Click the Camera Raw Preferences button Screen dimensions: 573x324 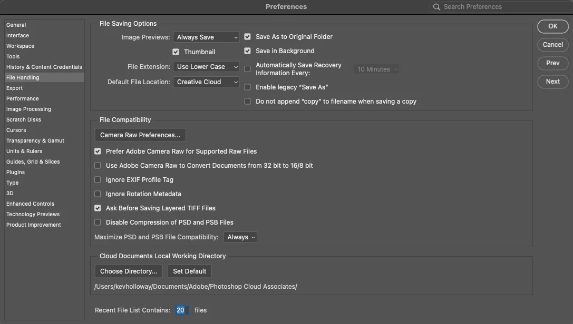coord(140,135)
